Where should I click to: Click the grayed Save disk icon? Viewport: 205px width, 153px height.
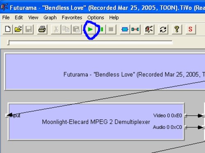pyautogui.click(x=29, y=29)
